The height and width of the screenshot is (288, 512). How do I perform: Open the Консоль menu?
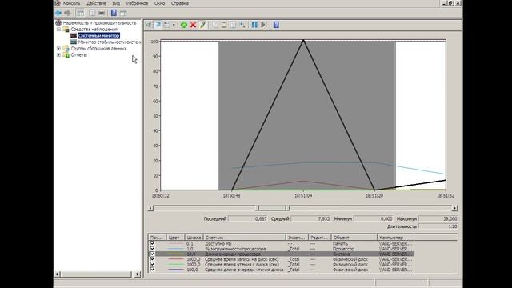[x=71, y=3]
